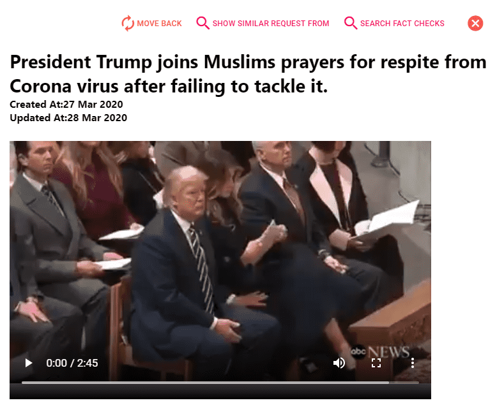Click the start of the video progress bar

pos(22,383)
